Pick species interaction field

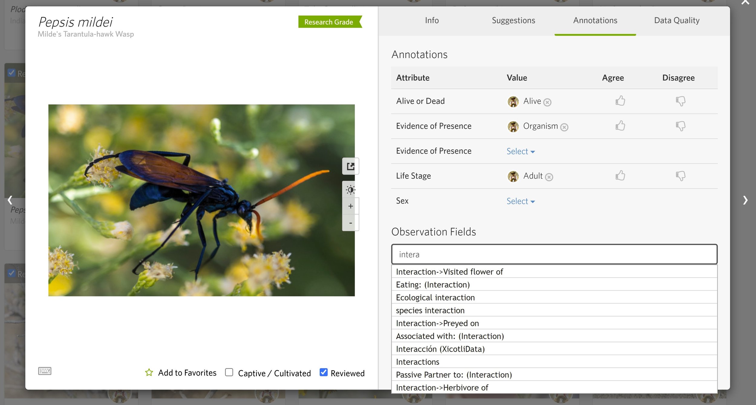554,310
